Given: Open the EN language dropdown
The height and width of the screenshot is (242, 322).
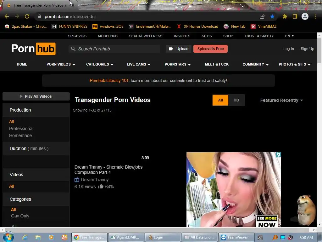Looking at the screenshot, I should click(289, 36).
